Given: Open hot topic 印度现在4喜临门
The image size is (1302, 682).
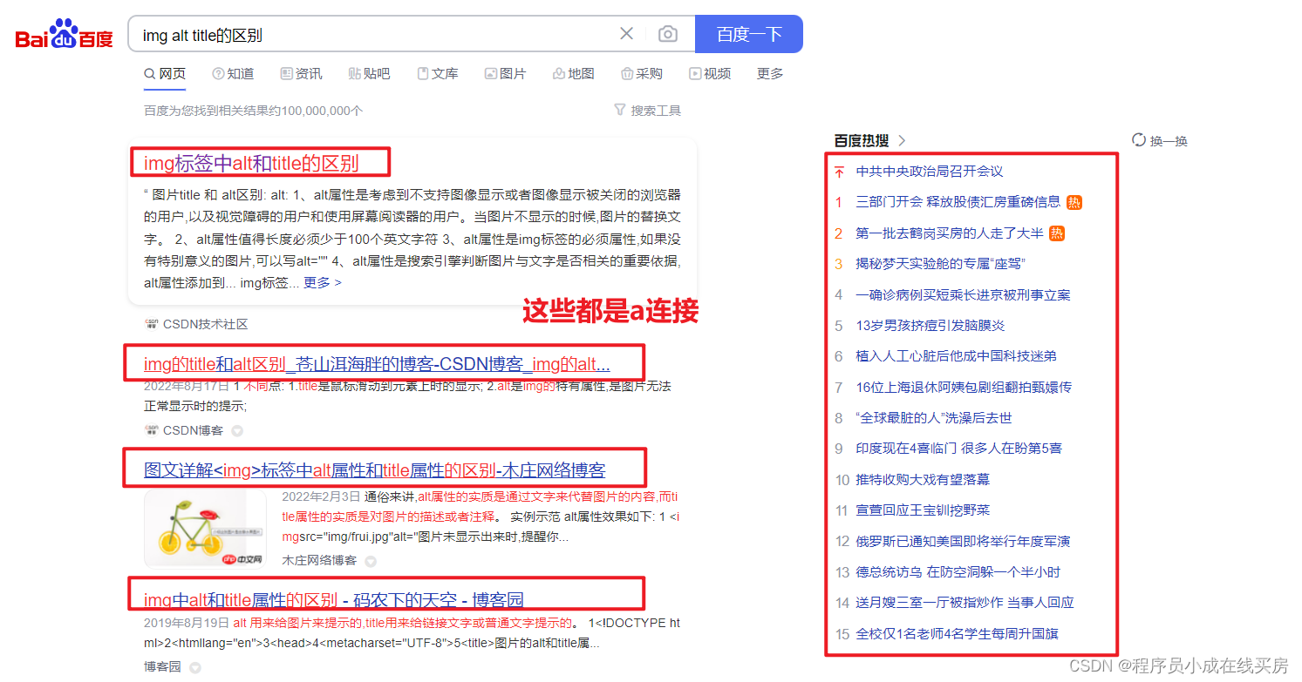Looking at the screenshot, I should click(x=959, y=449).
